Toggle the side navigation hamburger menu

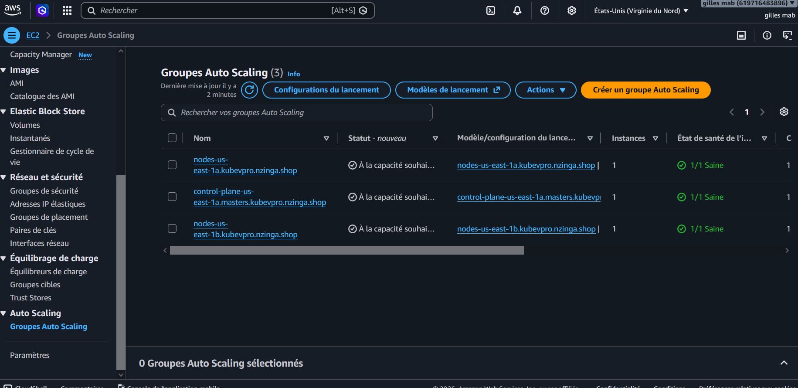[12, 35]
